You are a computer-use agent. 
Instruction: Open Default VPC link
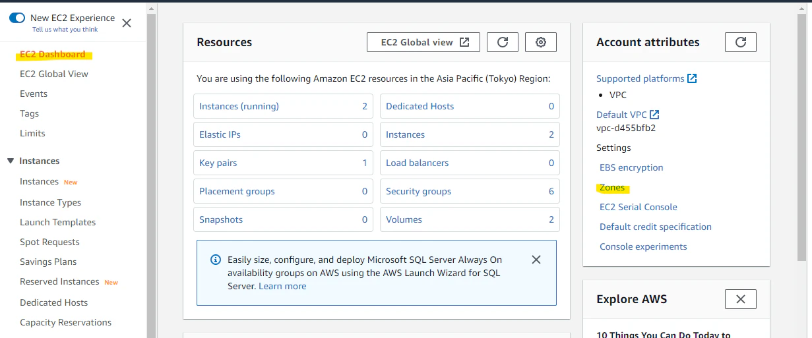click(627, 115)
